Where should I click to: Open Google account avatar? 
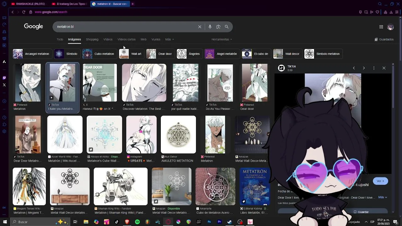pos(390,27)
